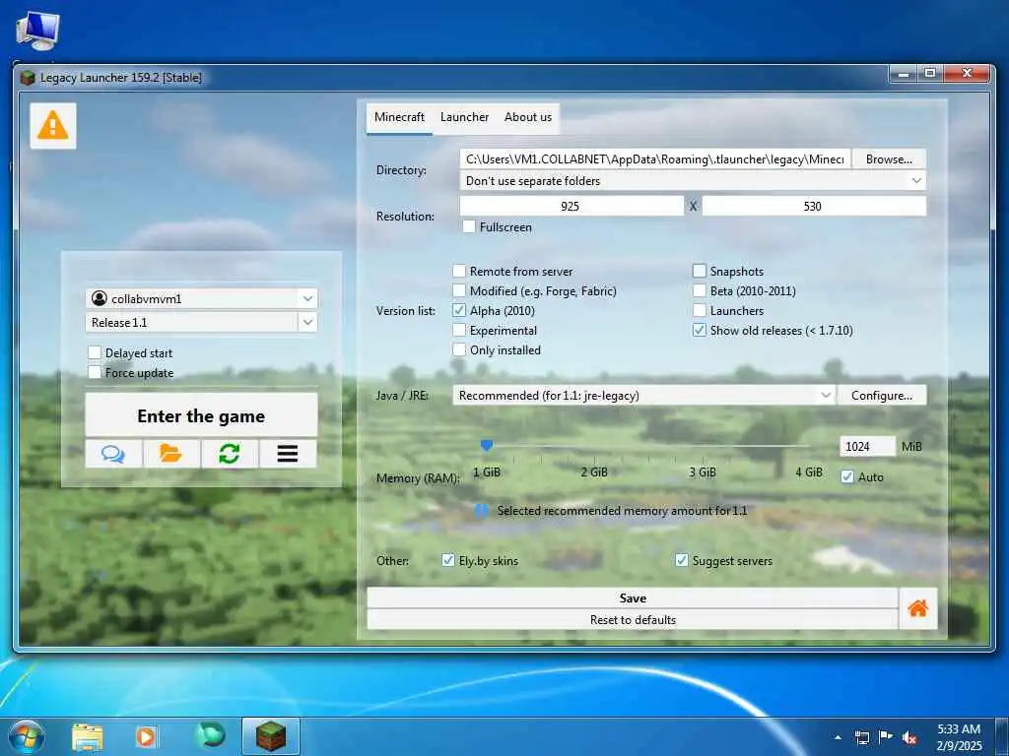Click the Minecraft grass block taskbar icon
The width and height of the screenshot is (1009, 756).
tap(270, 736)
